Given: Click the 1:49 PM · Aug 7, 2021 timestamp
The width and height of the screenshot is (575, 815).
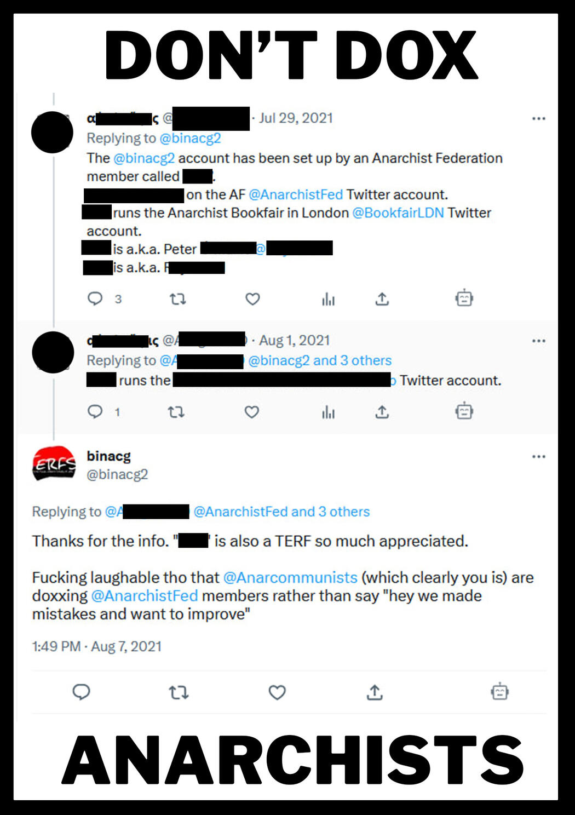Looking at the screenshot, I should click(x=97, y=646).
